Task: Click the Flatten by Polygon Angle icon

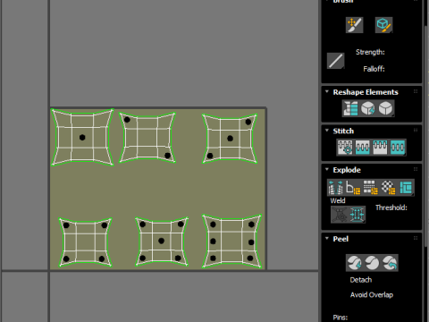Action: tap(353, 188)
